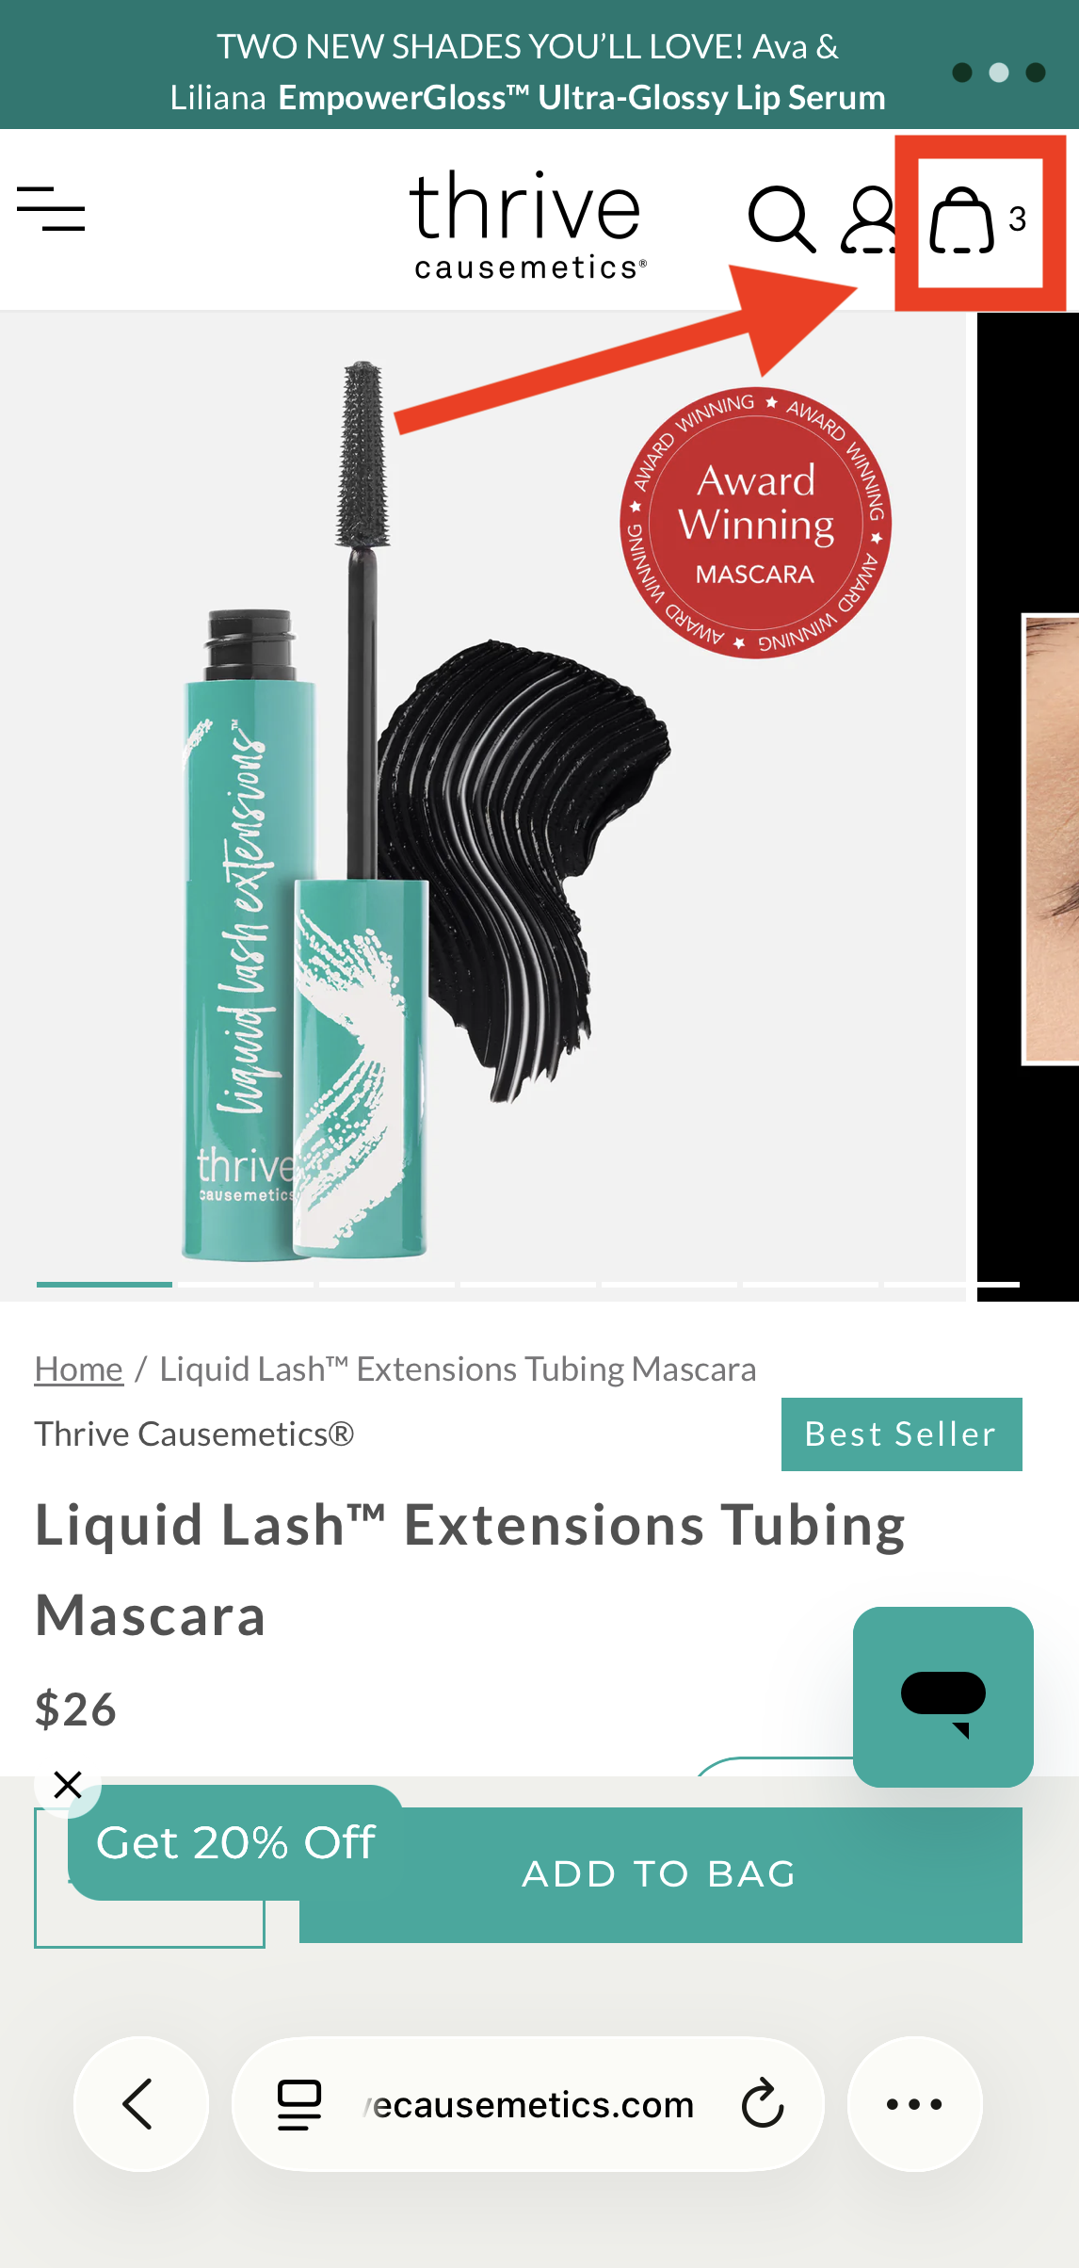Claim the Get 20% Off offer
This screenshot has height=2268, width=1079.
click(x=235, y=1842)
